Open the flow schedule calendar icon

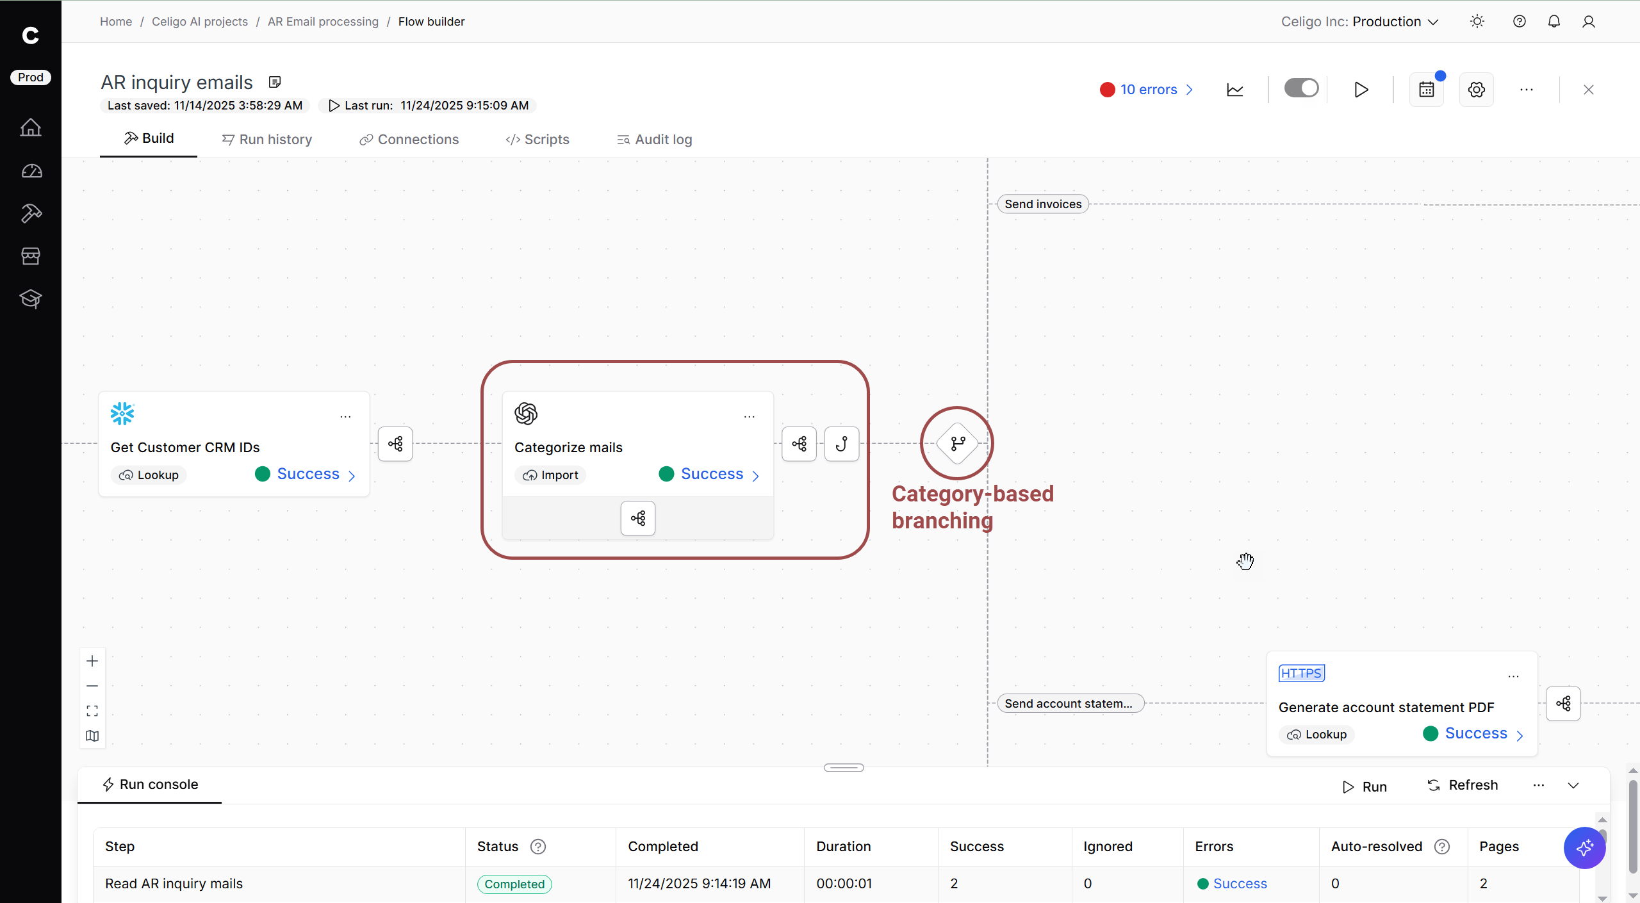point(1426,90)
